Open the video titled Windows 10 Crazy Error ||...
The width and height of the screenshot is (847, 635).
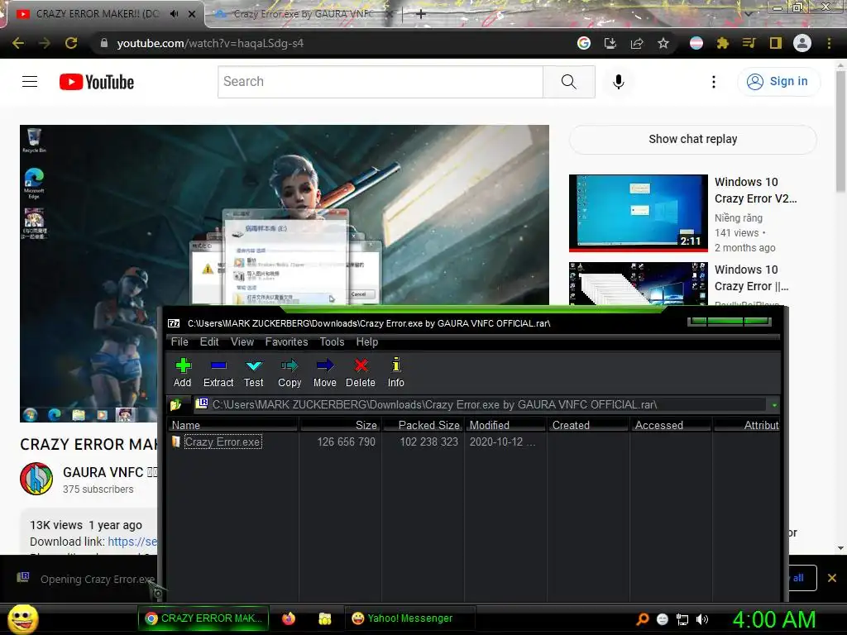[x=751, y=278]
